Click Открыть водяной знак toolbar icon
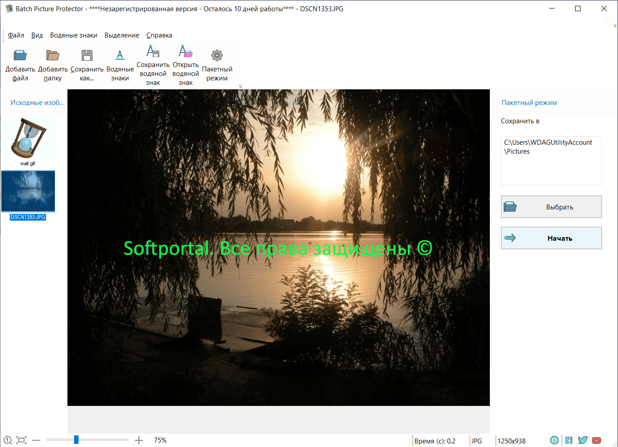The image size is (618, 447). point(186,51)
